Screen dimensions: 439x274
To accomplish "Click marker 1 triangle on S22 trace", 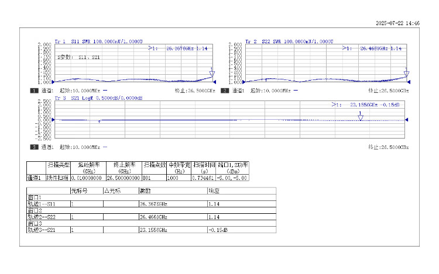I will (406, 74).
